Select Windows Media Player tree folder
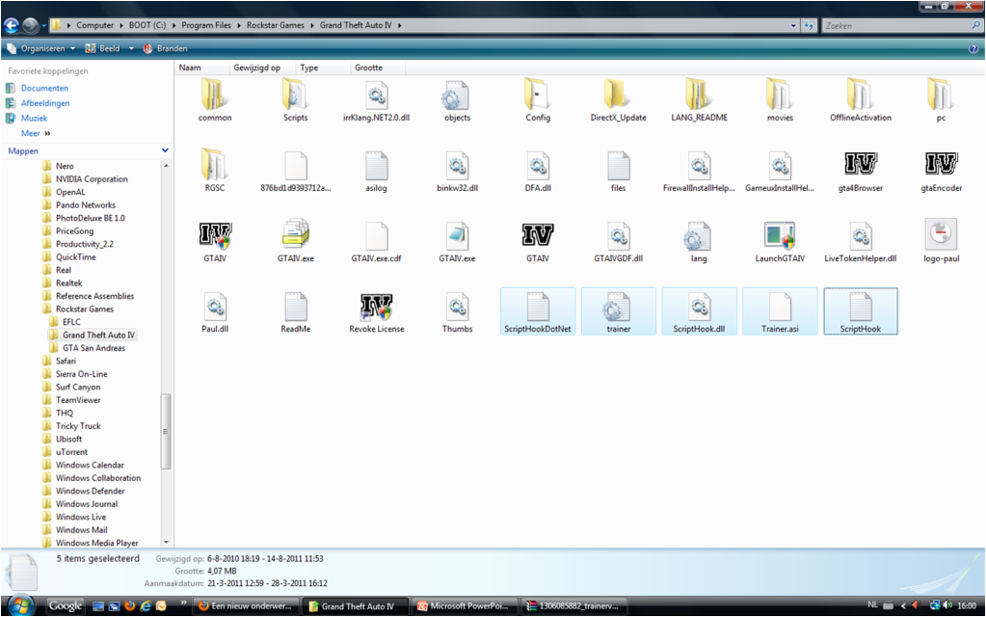 pyautogui.click(x=96, y=543)
